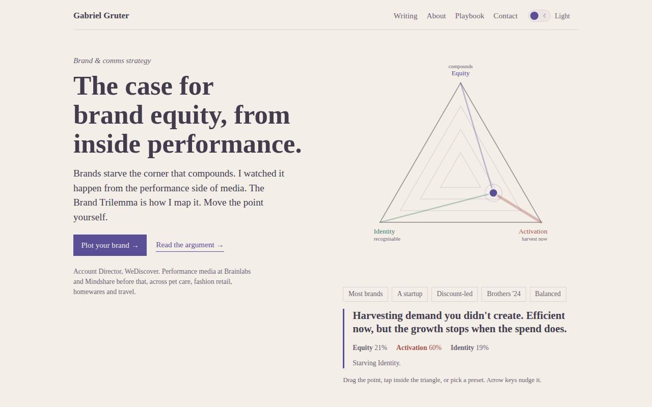Click the Gabriel Gruter site title
Image resolution: width=652 pixels, height=407 pixels.
click(x=101, y=15)
